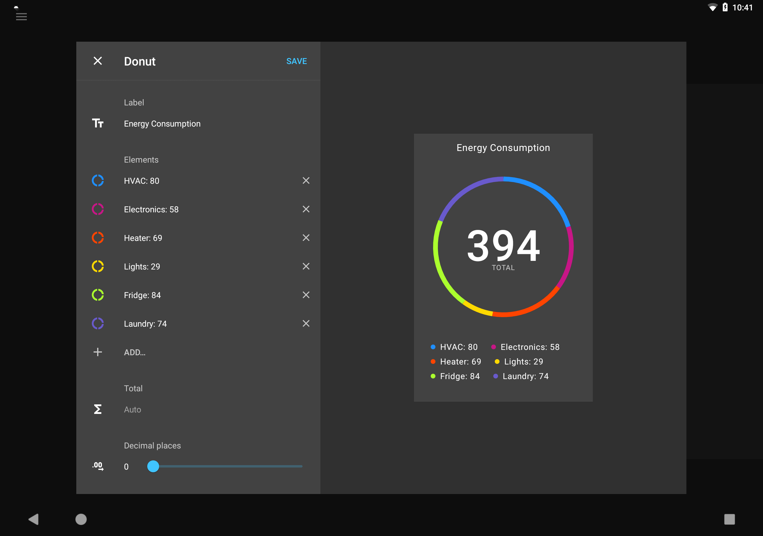Click the Summation/Total icon
763x536 pixels.
point(97,409)
